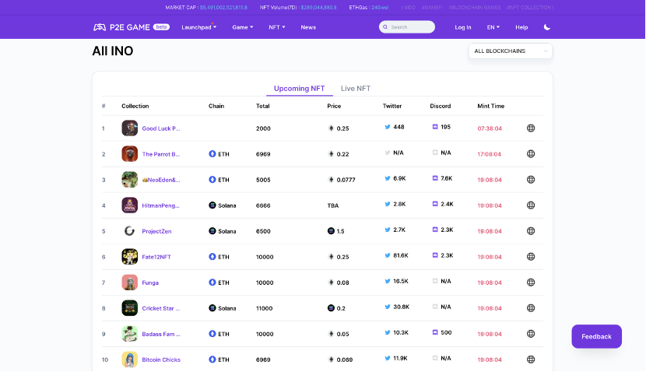The width and height of the screenshot is (646, 372).
Task: Click the Good Luck P... collection thumbnail
Action: tap(130, 128)
